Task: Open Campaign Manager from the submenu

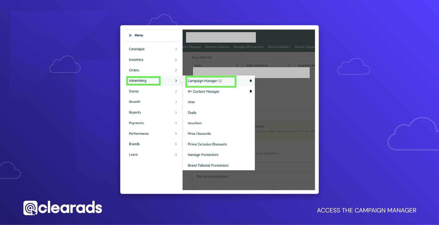Action: click(x=203, y=81)
